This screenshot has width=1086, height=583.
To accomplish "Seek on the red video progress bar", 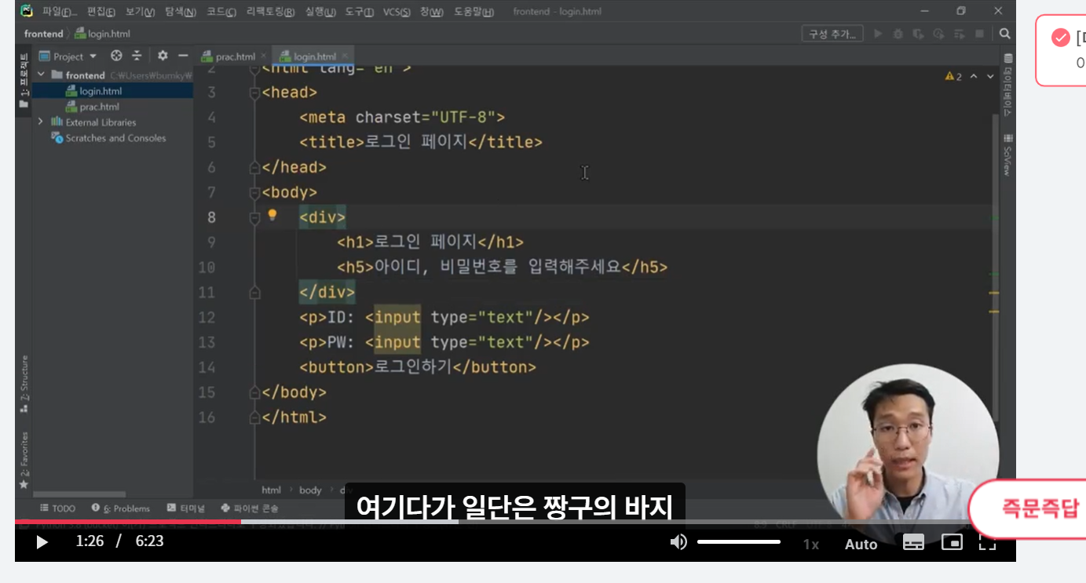I will click(515, 522).
